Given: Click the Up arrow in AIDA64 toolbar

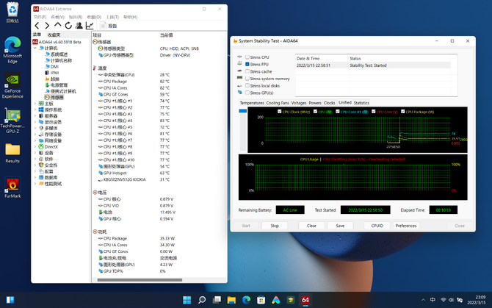Looking at the screenshot, I should 58,25.
